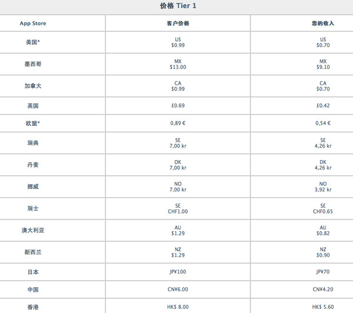Click the MX $13.00 customer price cell
353x313 pixels.
point(178,64)
